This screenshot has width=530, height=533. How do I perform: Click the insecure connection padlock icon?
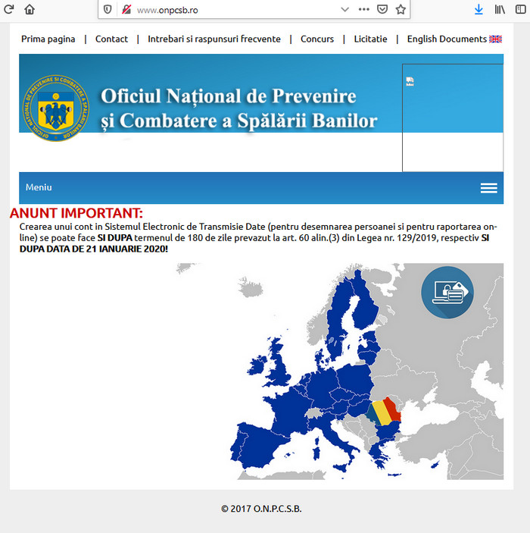click(x=126, y=10)
